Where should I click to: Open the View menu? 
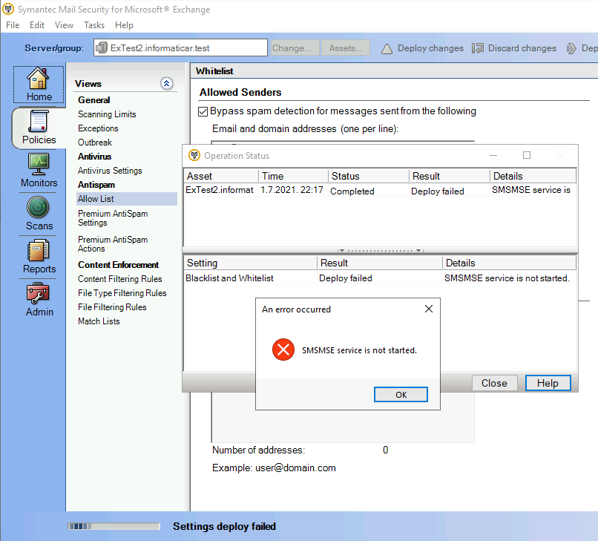[x=64, y=25]
